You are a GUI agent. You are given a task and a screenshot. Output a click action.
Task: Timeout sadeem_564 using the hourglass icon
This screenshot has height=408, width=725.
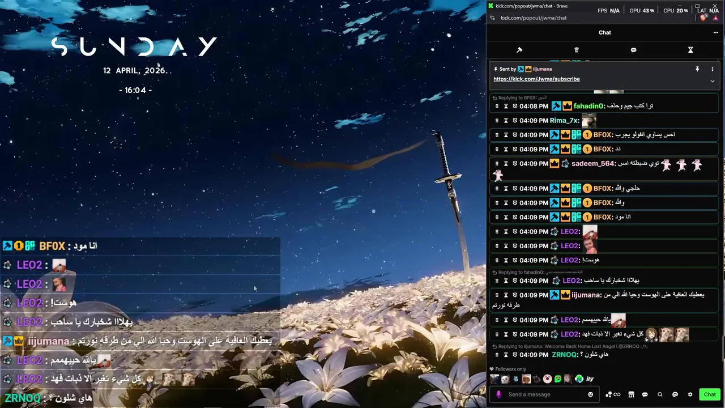coord(506,164)
